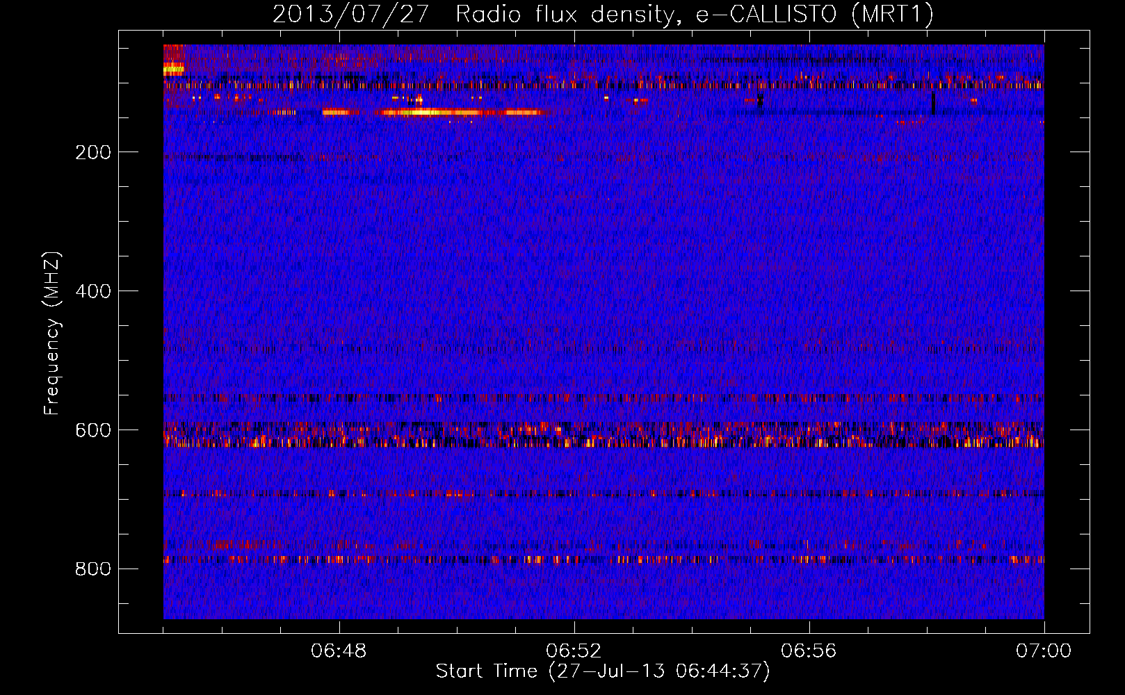
Task: Click the 06:48 time tick label
Action: click(x=339, y=651)
